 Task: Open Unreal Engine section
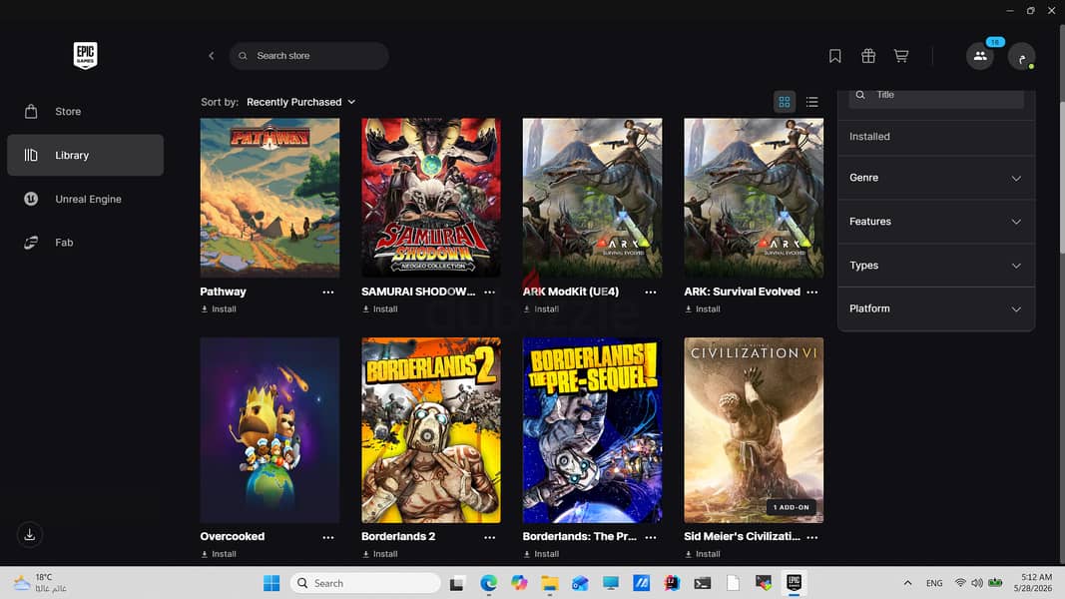coord(85,199)
